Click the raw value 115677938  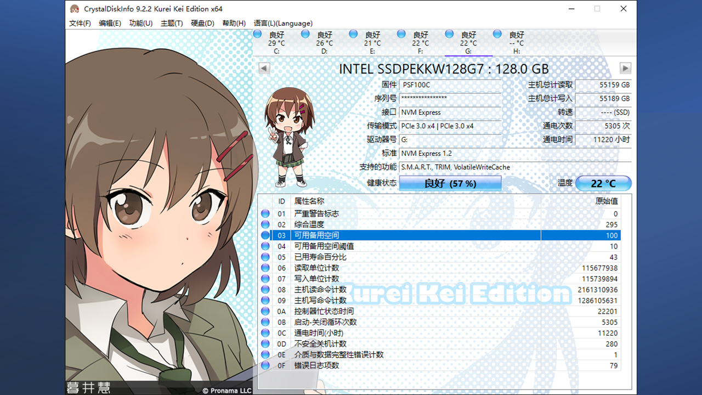click(600, 268)
